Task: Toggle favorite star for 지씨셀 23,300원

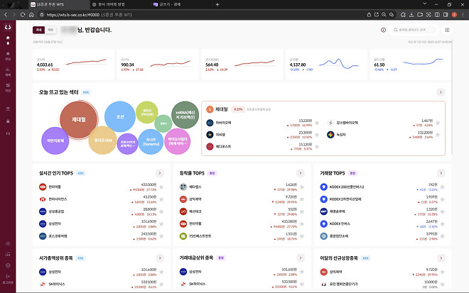Action: (317, 135)
